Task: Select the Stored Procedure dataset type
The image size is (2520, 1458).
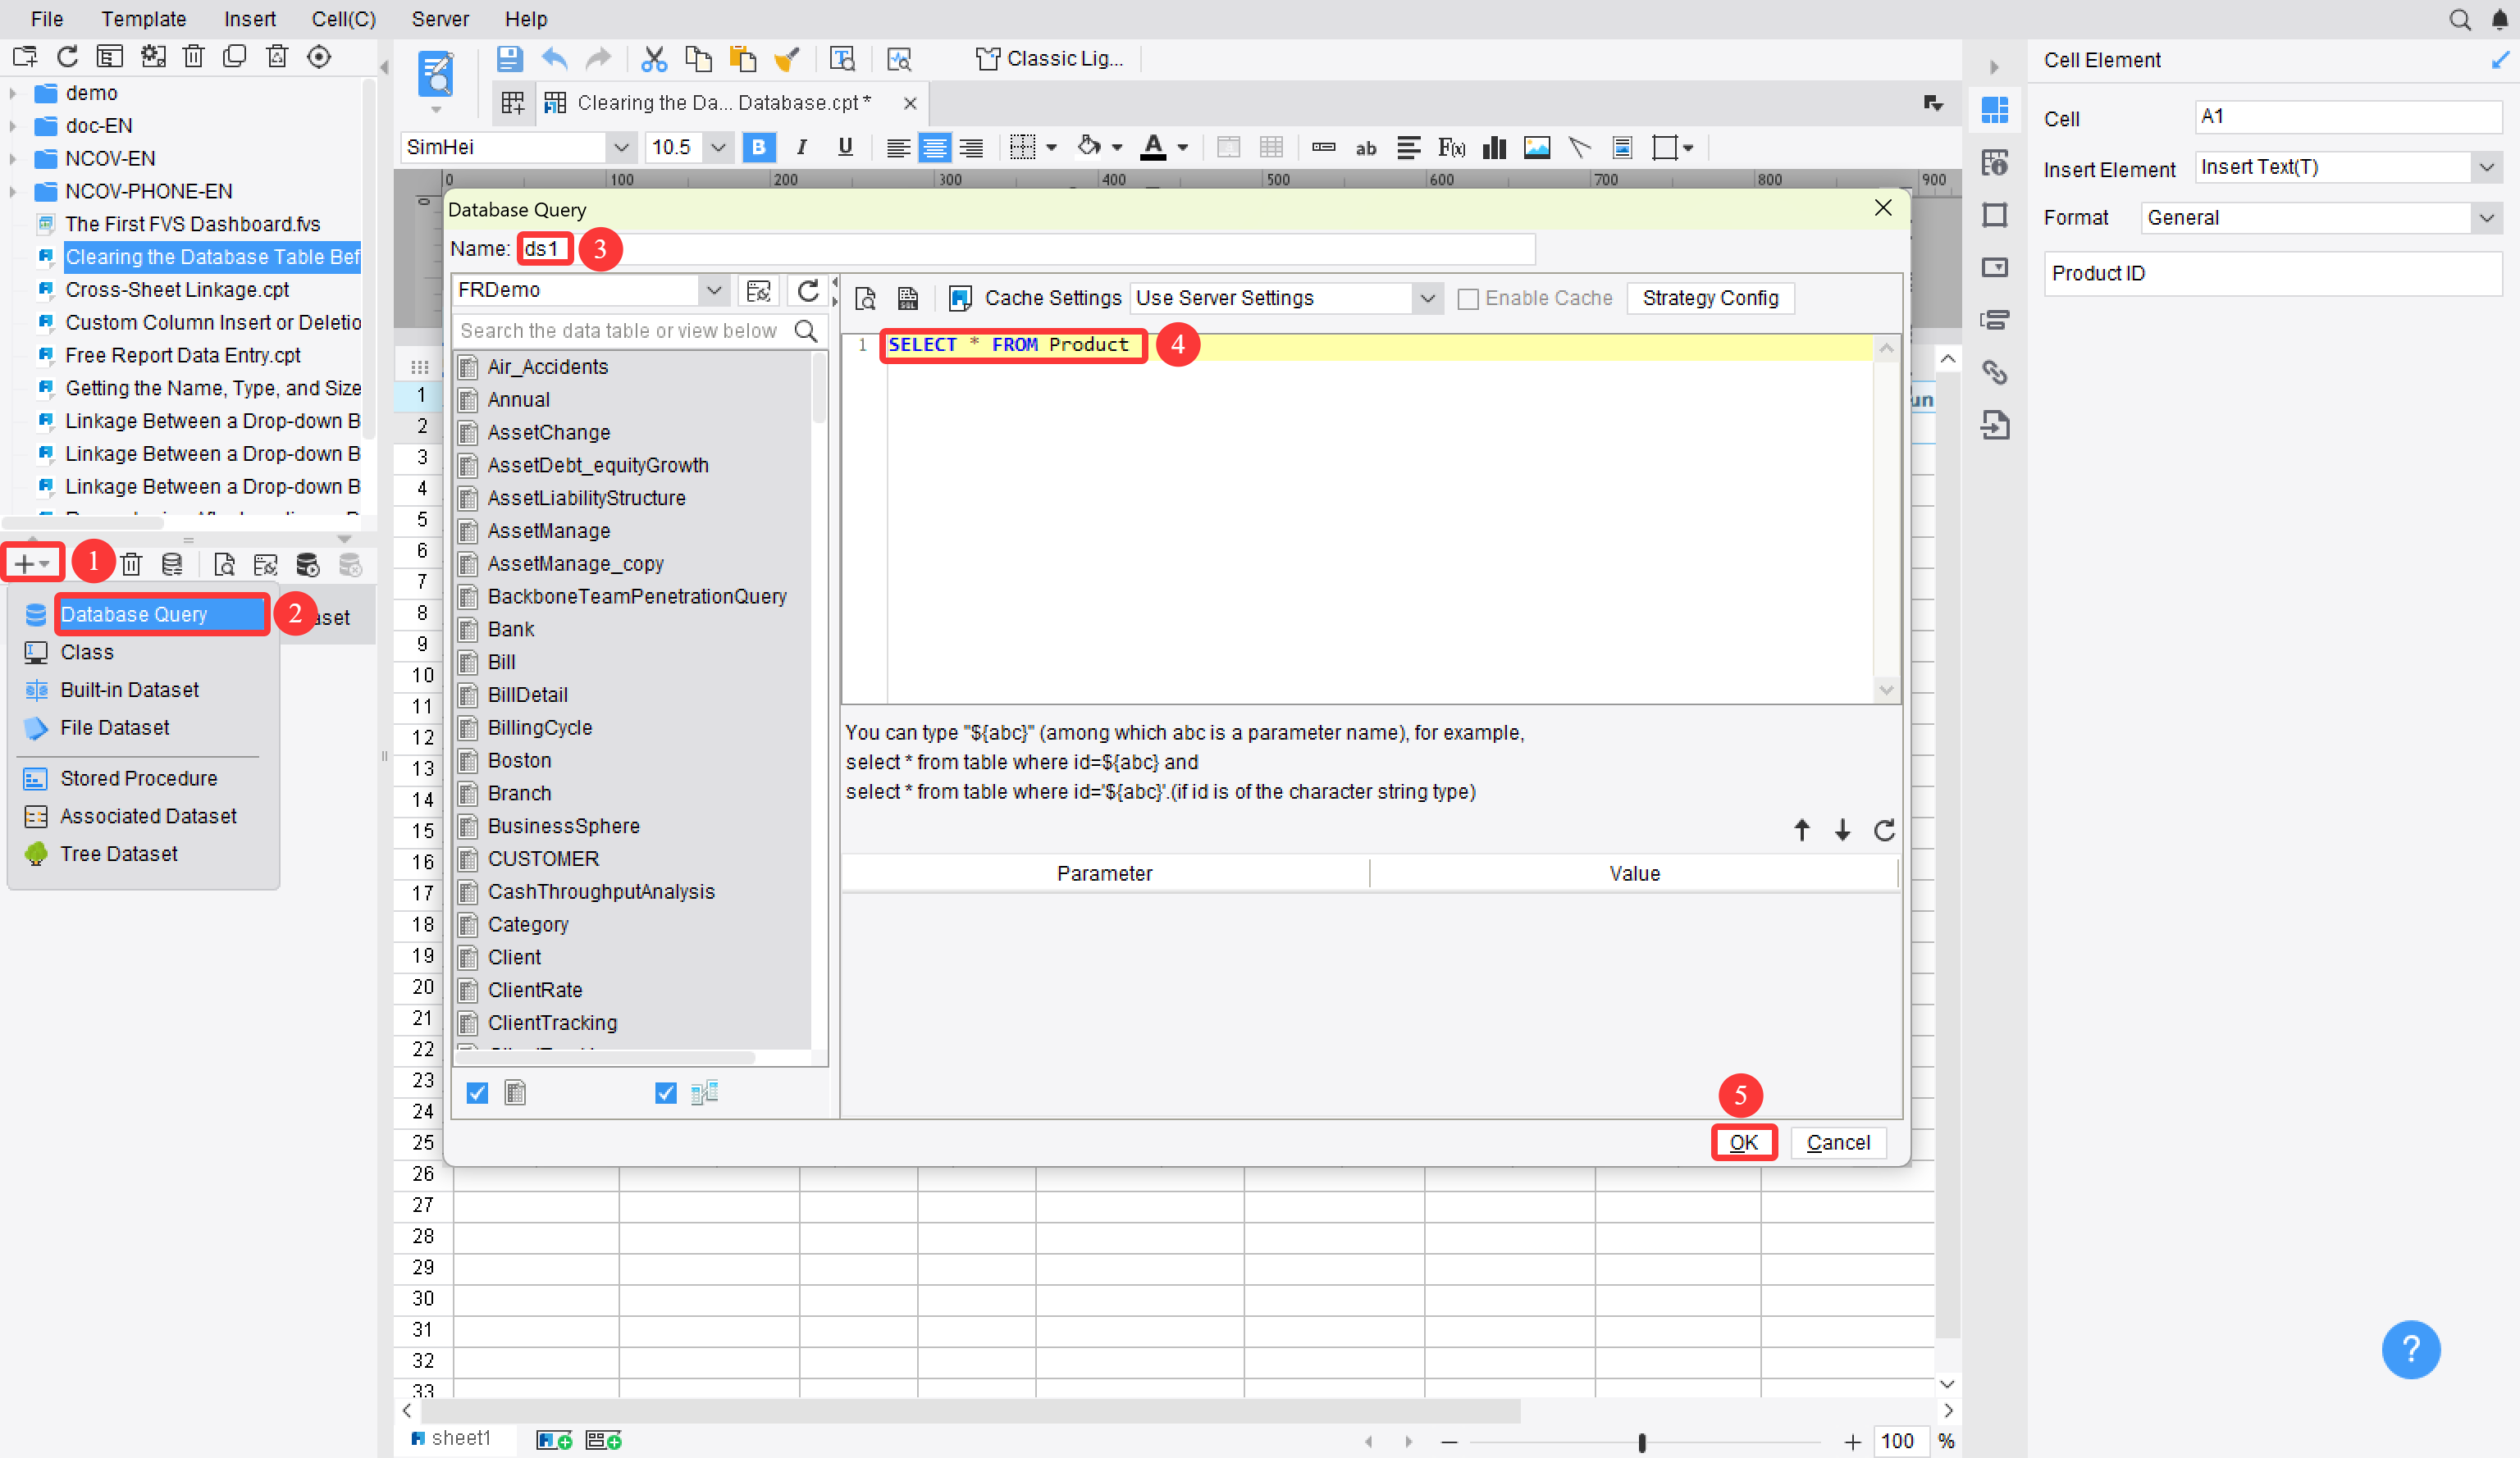Action: 137,777
